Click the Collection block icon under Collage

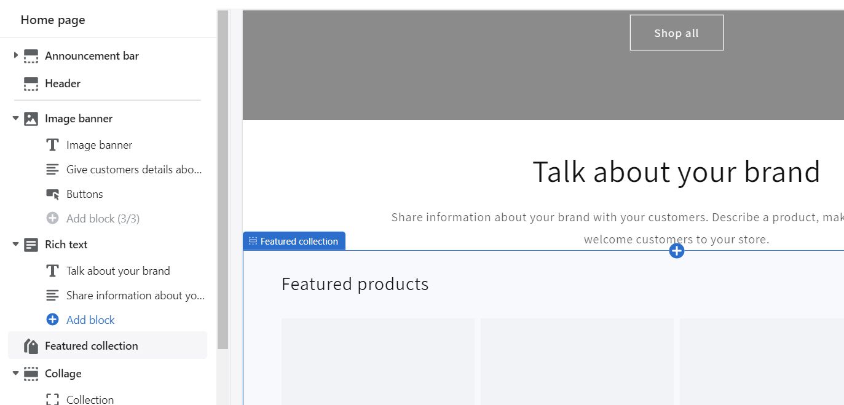(52, 399)
